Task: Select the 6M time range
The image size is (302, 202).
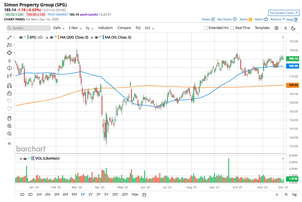Action: coord(65,194)
